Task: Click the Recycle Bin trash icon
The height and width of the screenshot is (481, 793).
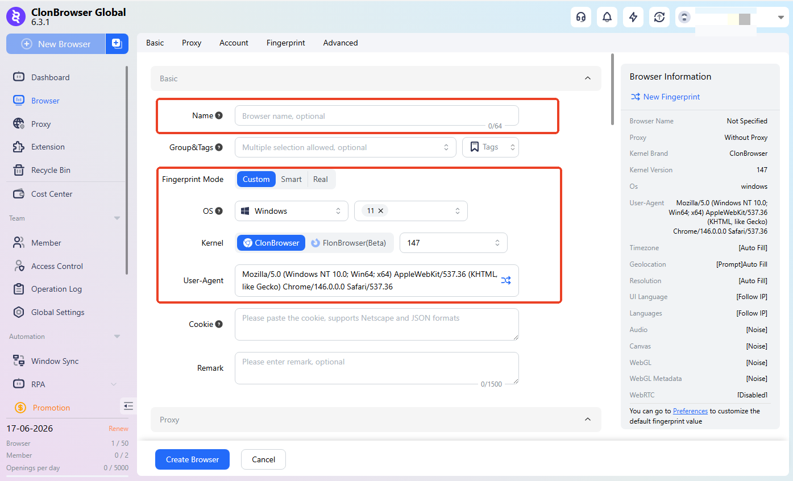Action: point(19,170)
